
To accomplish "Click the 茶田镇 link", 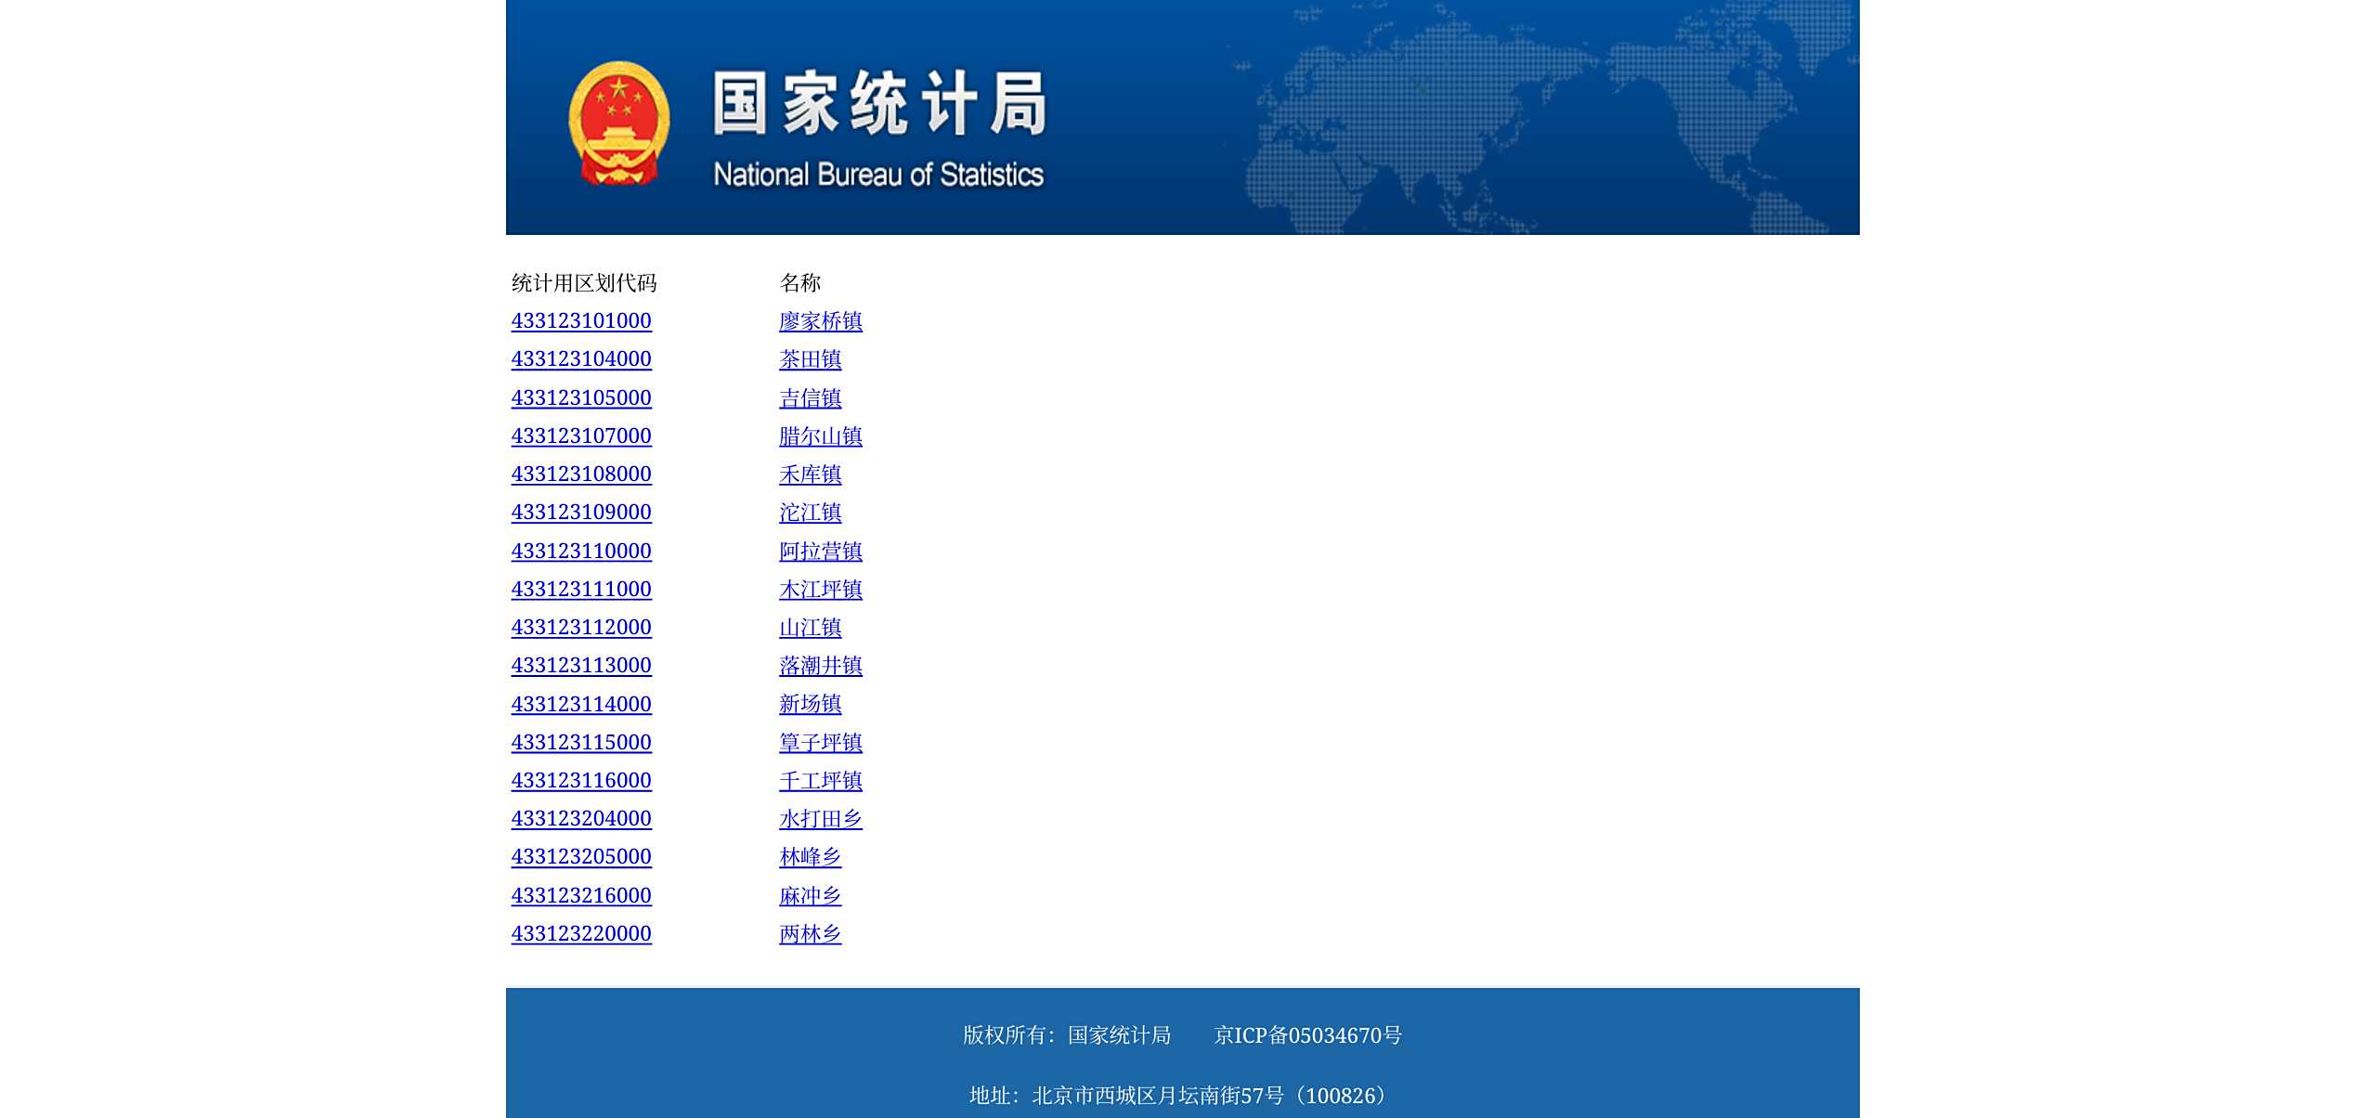I will [x=810, y=359].
